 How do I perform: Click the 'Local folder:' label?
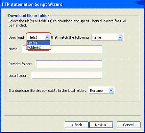point(18,76)
